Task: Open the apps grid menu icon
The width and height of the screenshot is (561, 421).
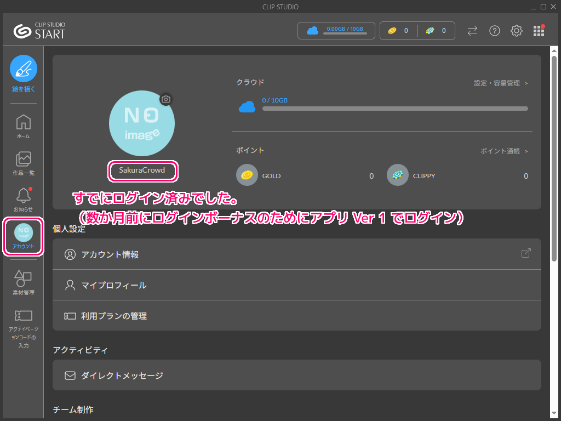Action: [x=539, y=31]
